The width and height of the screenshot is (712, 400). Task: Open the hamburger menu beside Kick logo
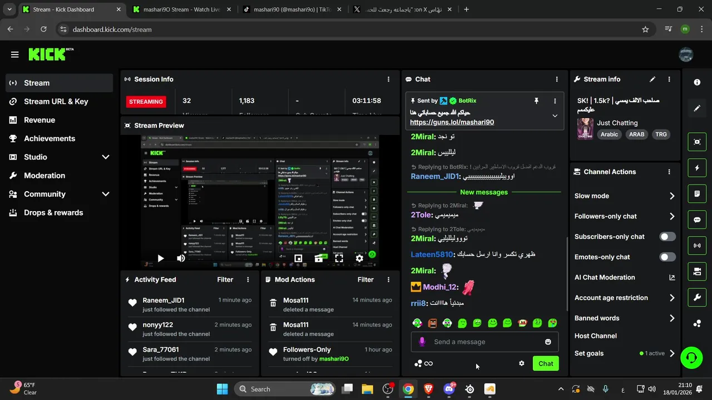click(14, 54)
